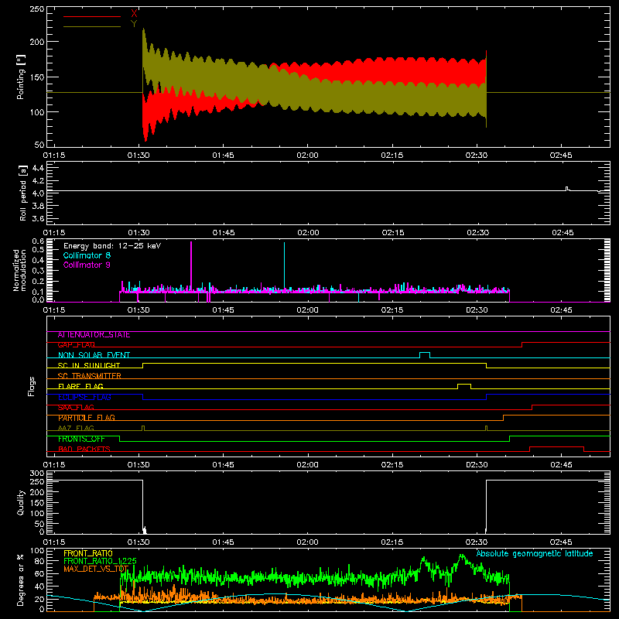Viewport: 619px width, 619px height.
Task: Click the yellow FRONT_RATIO legend entry
Action: click(x=88, y=553)
